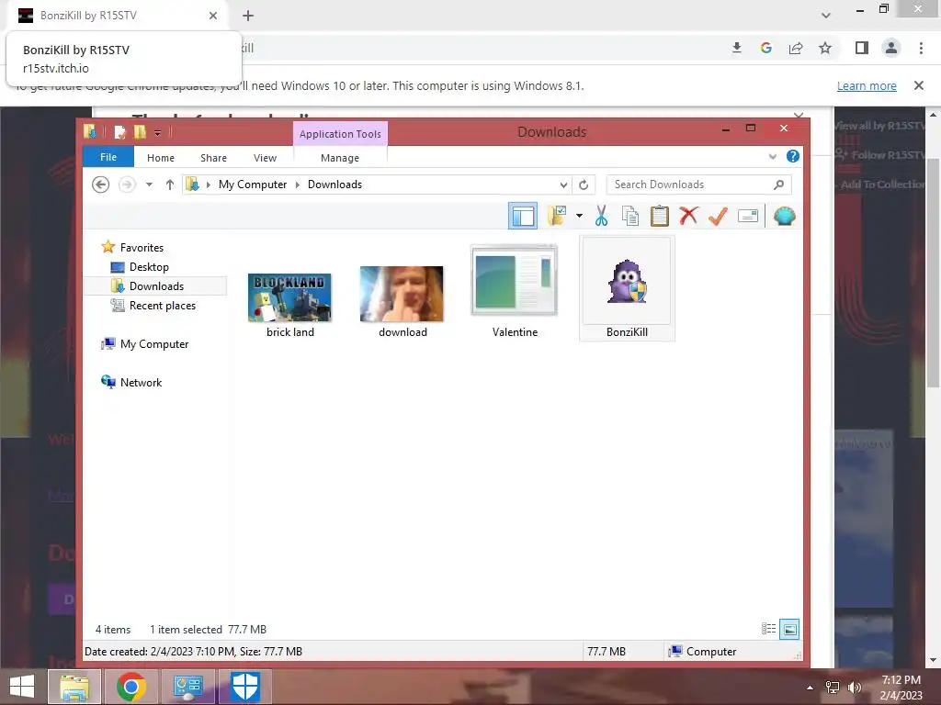The image size is (941, 705).
Task: Click New folder icon in quick access toolbar
Action: [140, 132]
